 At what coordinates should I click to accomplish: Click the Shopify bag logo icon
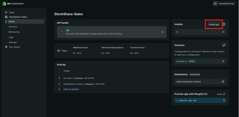4,4
